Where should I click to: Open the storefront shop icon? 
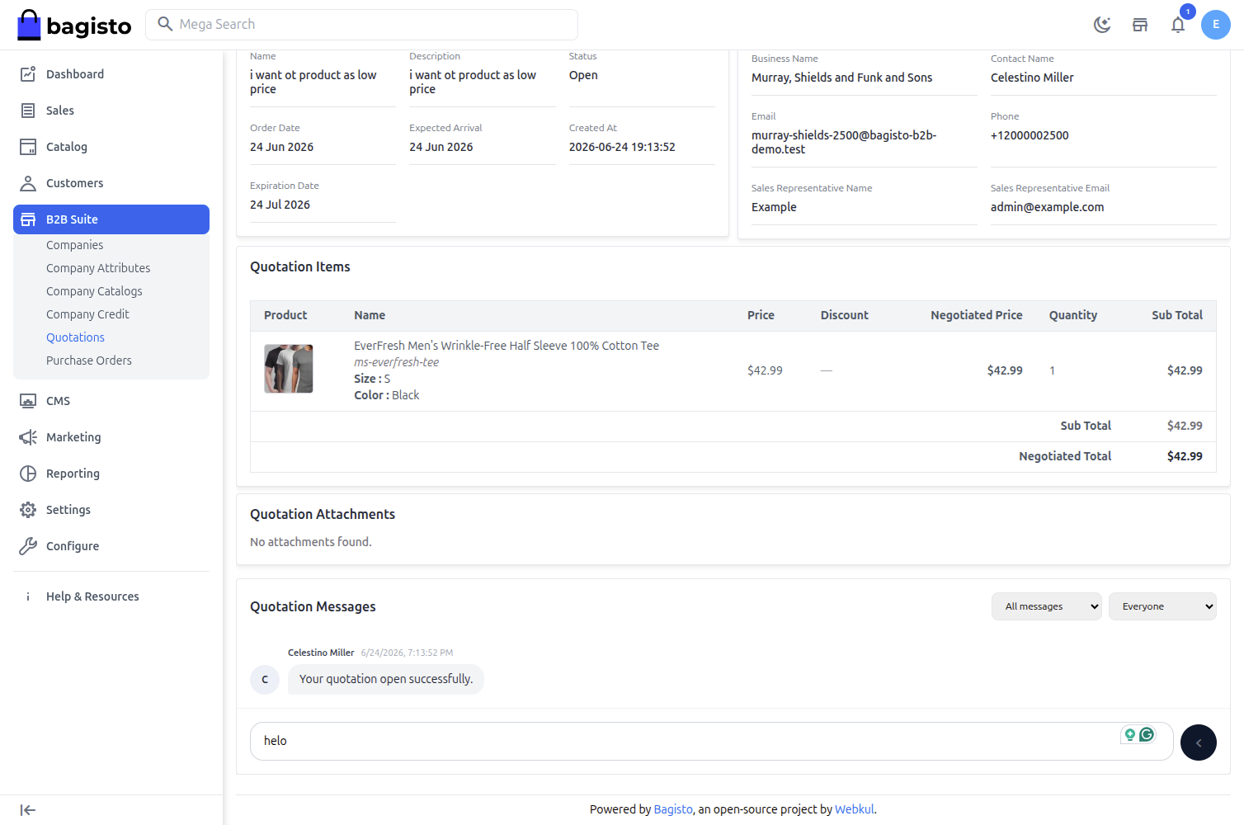click(1140, 25)
